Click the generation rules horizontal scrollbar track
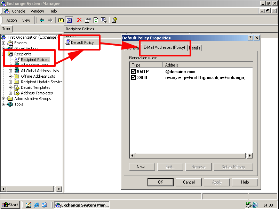Viewport: 279px width, 209px height. click(190, 156)
